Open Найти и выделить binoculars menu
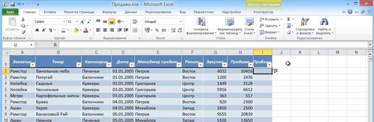374x122 pixels. (325, 26)
